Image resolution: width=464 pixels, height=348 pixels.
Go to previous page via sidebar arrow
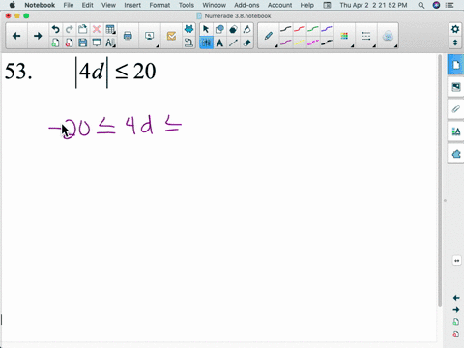point(456,298)
